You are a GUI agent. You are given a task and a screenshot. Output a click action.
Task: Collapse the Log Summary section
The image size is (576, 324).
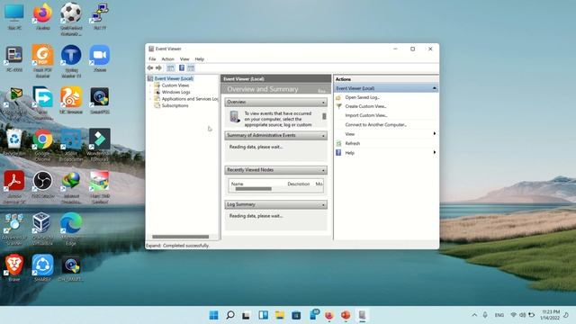click(x=323, y=204)
